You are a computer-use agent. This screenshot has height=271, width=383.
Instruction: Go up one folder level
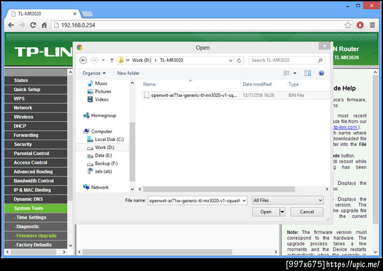(112, 60)
